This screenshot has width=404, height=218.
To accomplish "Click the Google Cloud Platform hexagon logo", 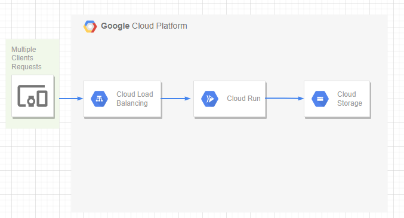I will click(90, 26).
